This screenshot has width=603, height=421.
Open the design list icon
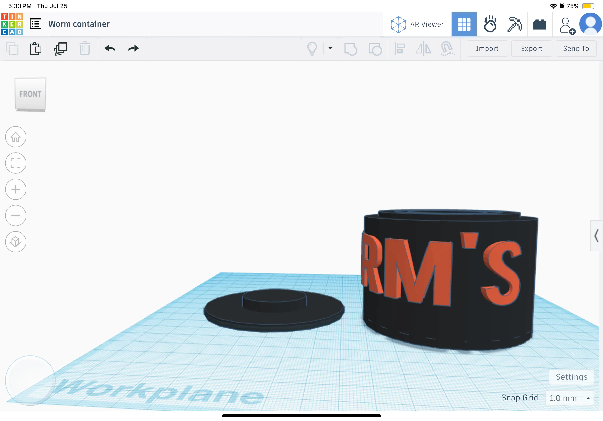point(35,24)
